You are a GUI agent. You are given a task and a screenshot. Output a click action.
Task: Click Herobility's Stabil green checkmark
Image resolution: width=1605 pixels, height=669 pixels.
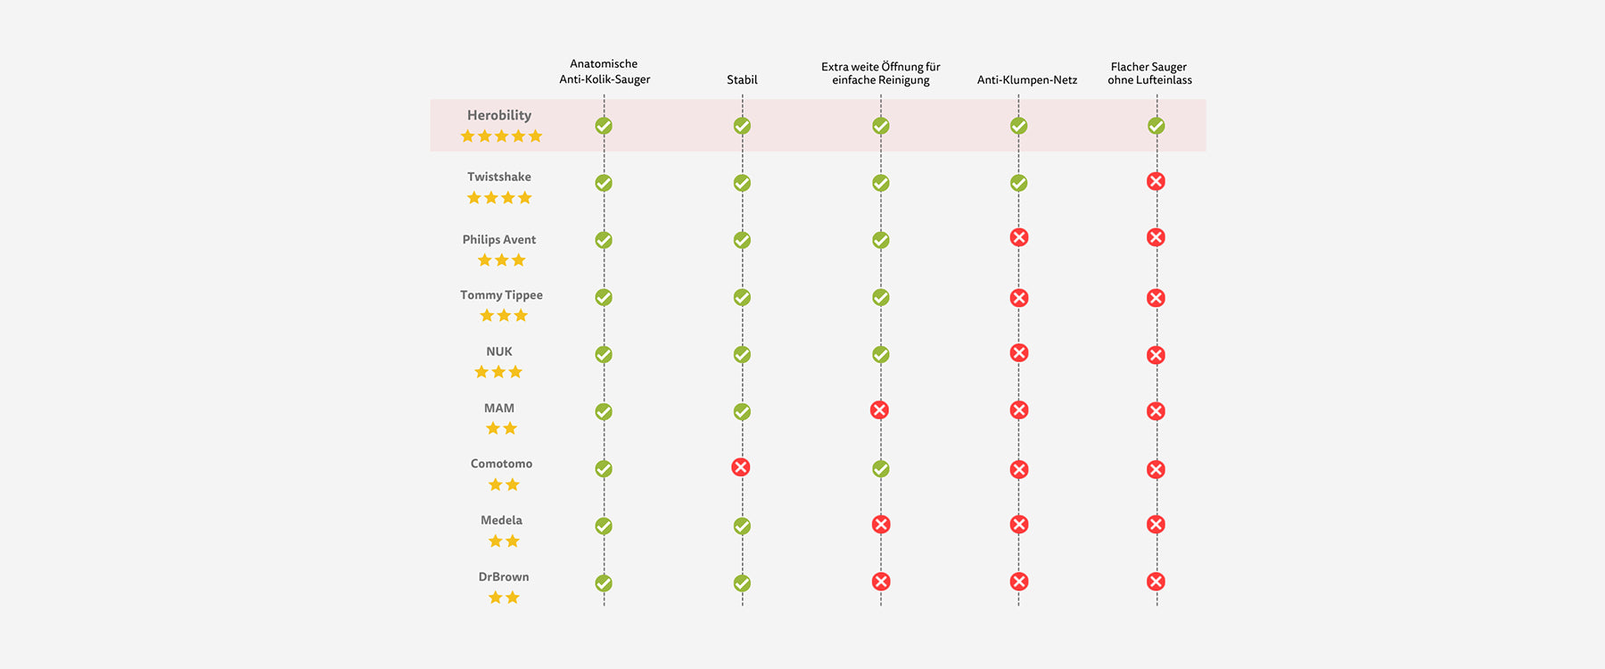coord(742,126)
